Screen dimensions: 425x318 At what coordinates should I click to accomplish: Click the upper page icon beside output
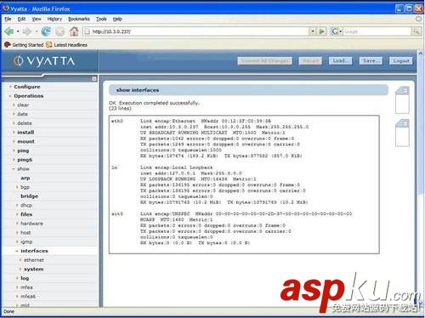pos(402,100)
